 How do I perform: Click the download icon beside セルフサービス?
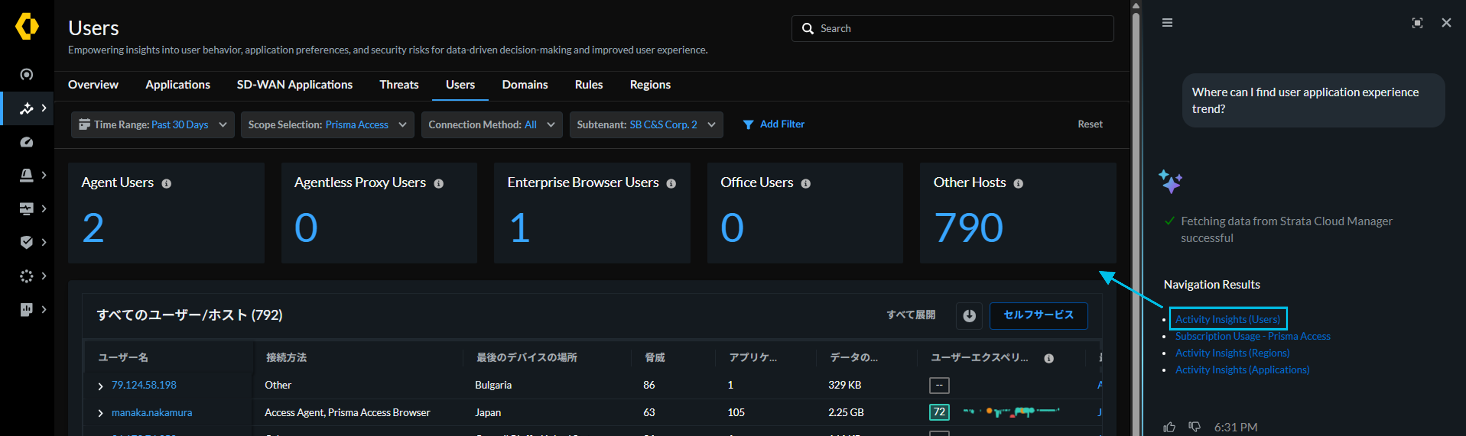pyautogui.click(x=969, y=316)
